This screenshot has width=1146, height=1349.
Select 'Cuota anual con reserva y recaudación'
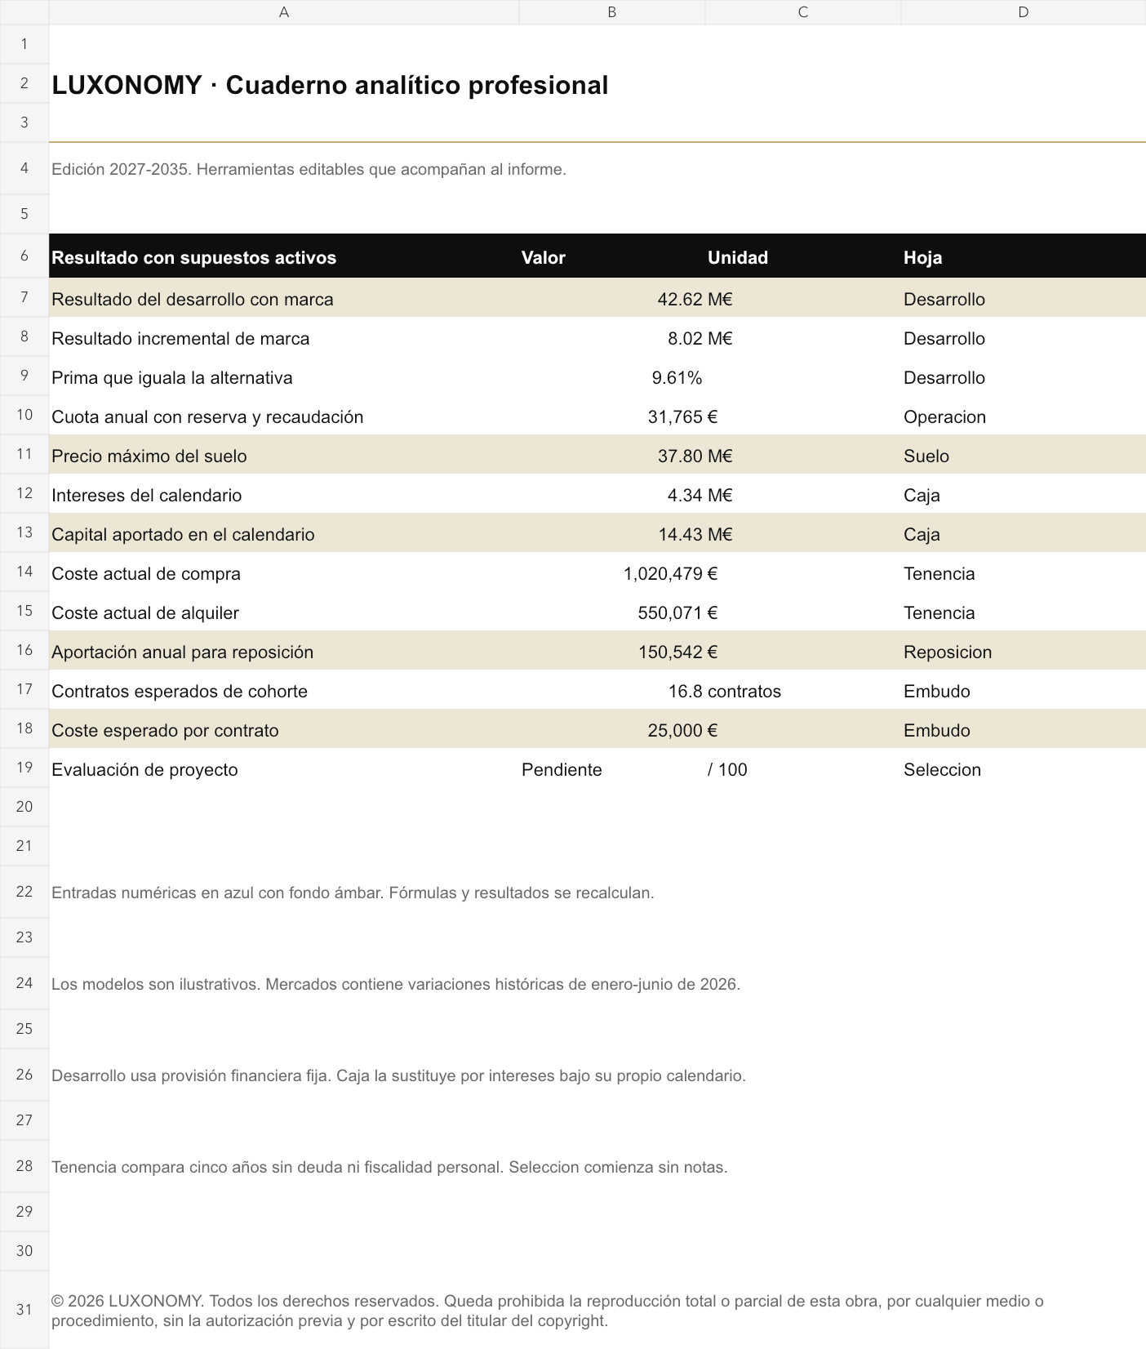pyautogui.click(x=284, y=416)
